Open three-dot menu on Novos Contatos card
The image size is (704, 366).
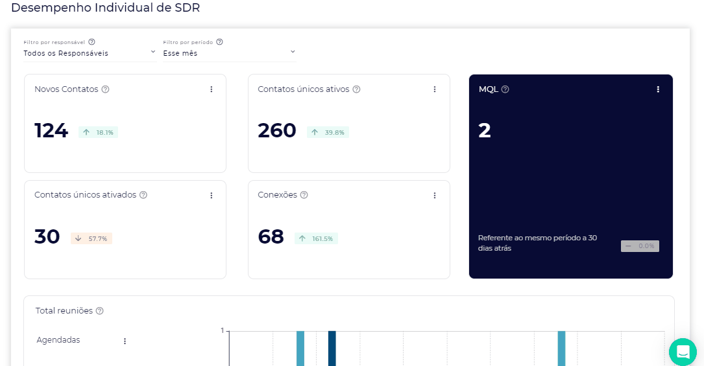point(211,89)
